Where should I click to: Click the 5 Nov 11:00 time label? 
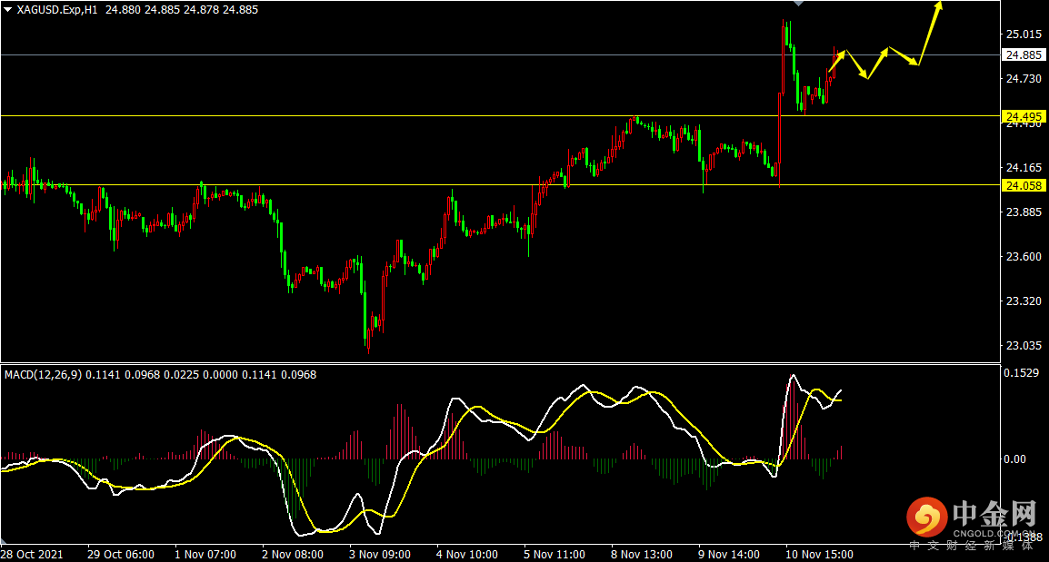(554, 555)
